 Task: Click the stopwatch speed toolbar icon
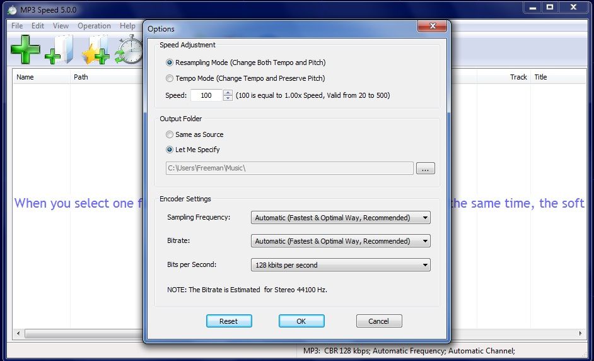129,50
